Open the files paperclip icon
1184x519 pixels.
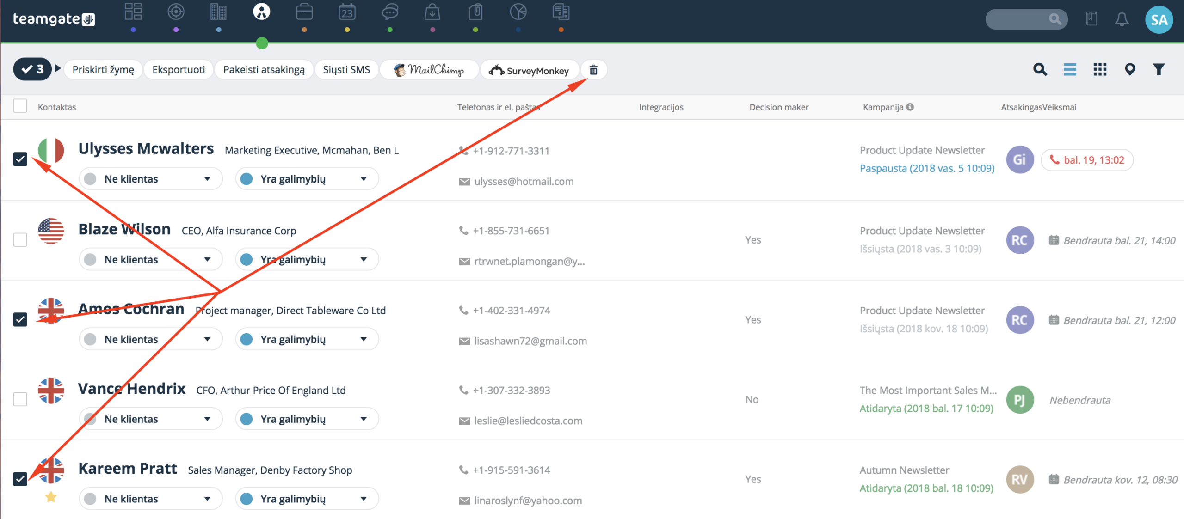(475, 12)
